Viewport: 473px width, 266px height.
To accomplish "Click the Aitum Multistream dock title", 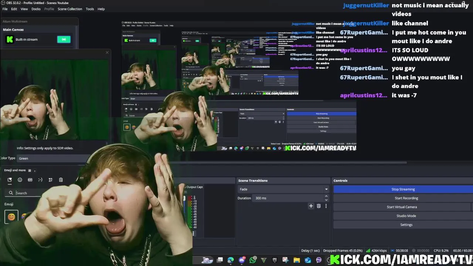I will (15, 21).
